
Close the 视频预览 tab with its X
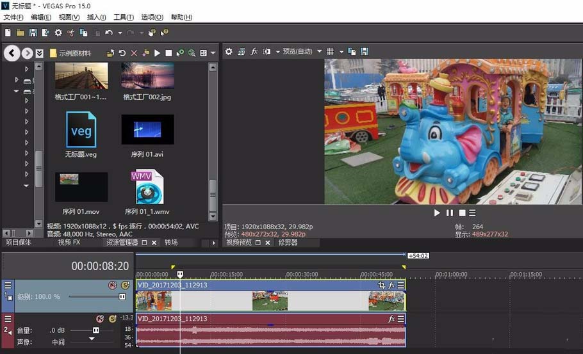[267, 243]
